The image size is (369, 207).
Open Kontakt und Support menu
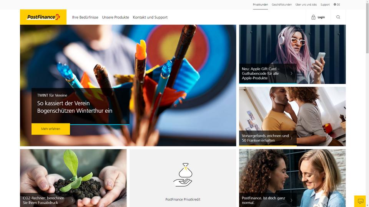(x=150, y=17)
